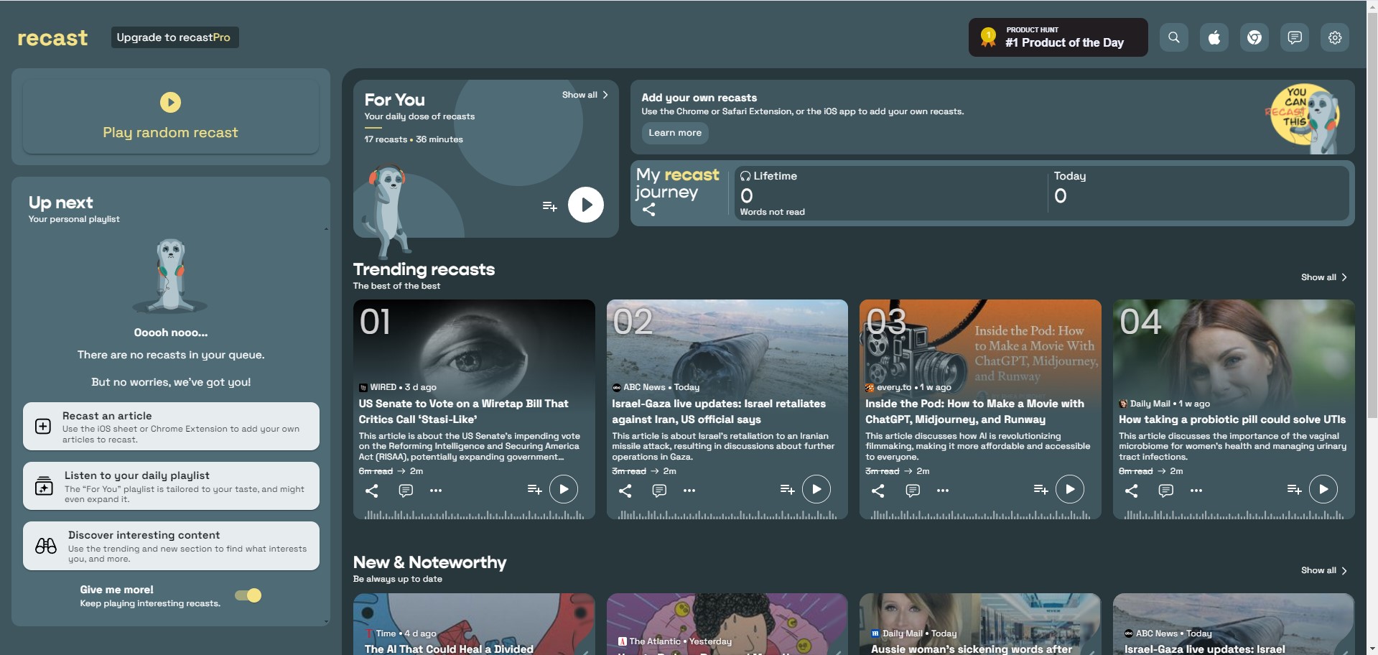Select Recast an article option
The image size is (1378, 655).
click(x=171, y=427)
